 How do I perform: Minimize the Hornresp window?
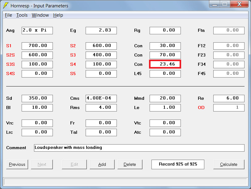click(215, 4)
